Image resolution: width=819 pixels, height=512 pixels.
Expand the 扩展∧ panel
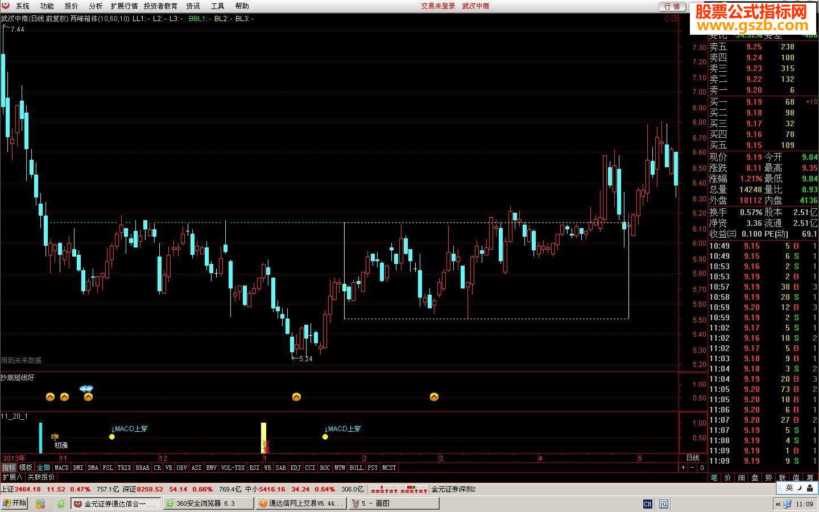pyautogui.click(x=12, y=477)
